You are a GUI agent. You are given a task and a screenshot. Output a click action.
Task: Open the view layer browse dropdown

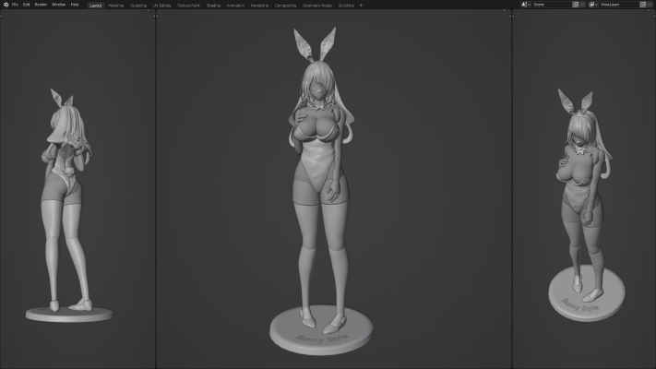(594, 5)
